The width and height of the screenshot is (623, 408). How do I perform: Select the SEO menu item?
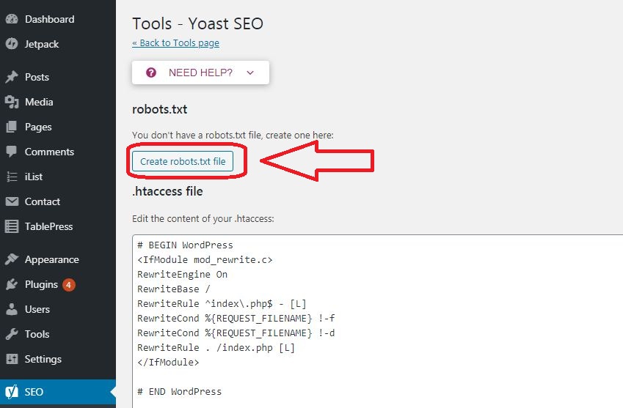point(58,392)
